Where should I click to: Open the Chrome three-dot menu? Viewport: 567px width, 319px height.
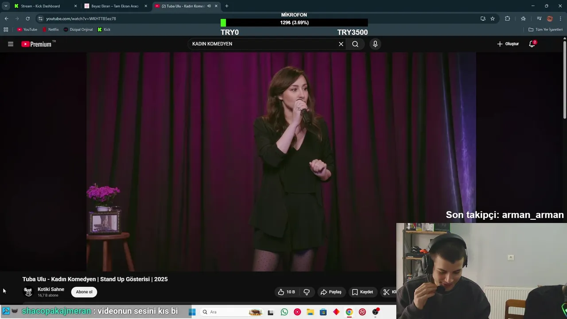561,19
